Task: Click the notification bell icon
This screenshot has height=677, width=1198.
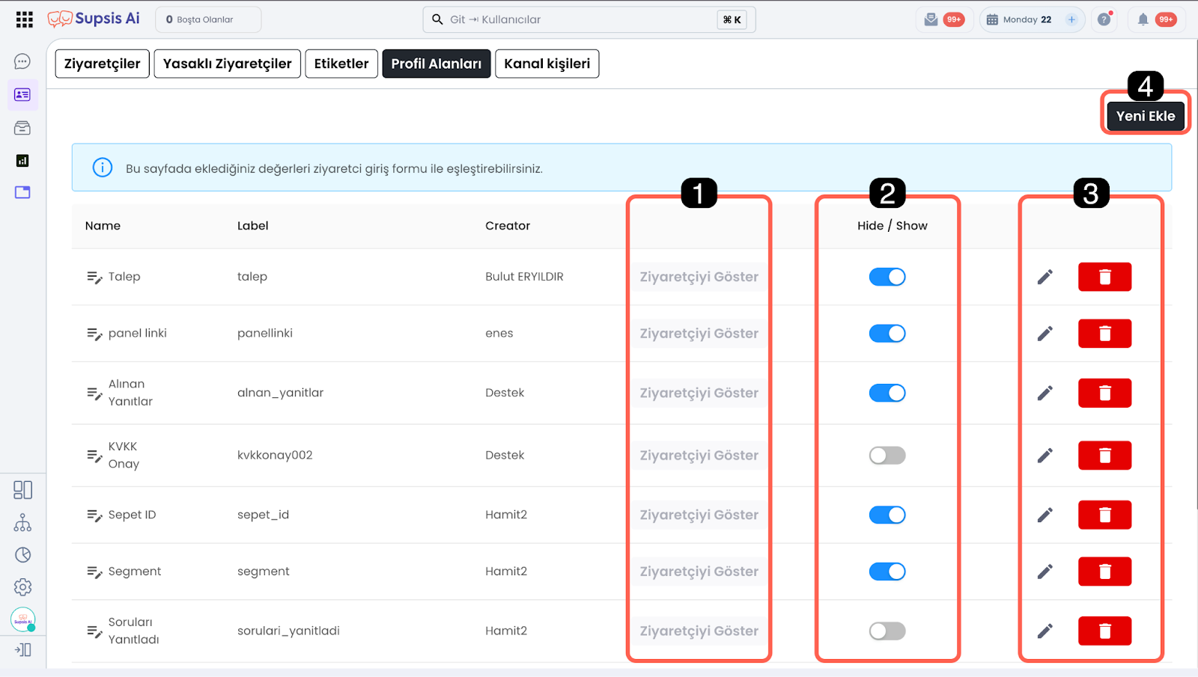Action: coord(1143,19)
